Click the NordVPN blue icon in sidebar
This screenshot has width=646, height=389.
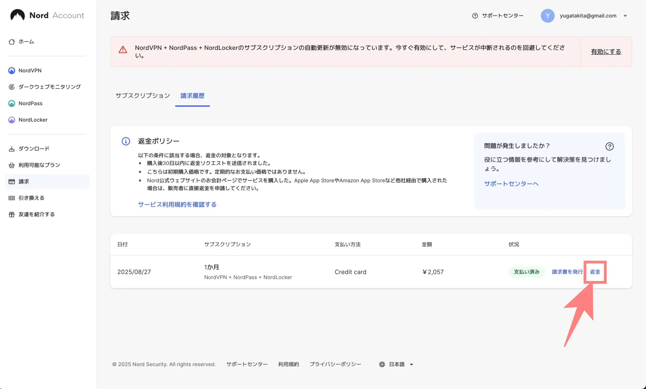pos(12,70)
